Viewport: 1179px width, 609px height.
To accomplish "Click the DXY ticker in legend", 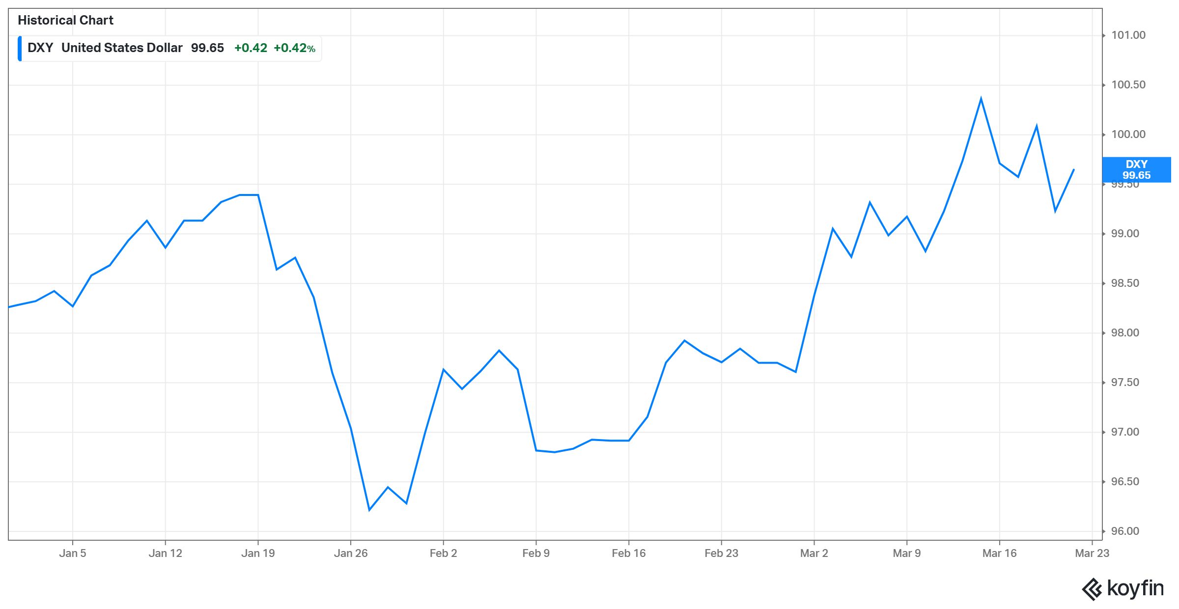I will [40, 48].
